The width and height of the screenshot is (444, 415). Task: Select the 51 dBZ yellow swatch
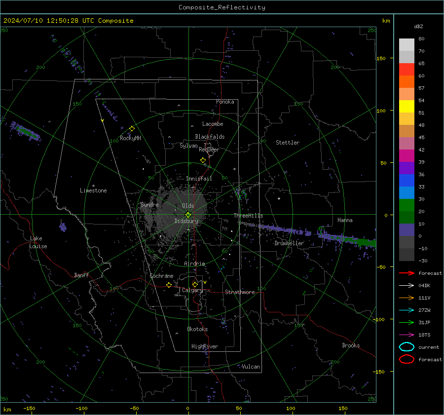point(407,106)
